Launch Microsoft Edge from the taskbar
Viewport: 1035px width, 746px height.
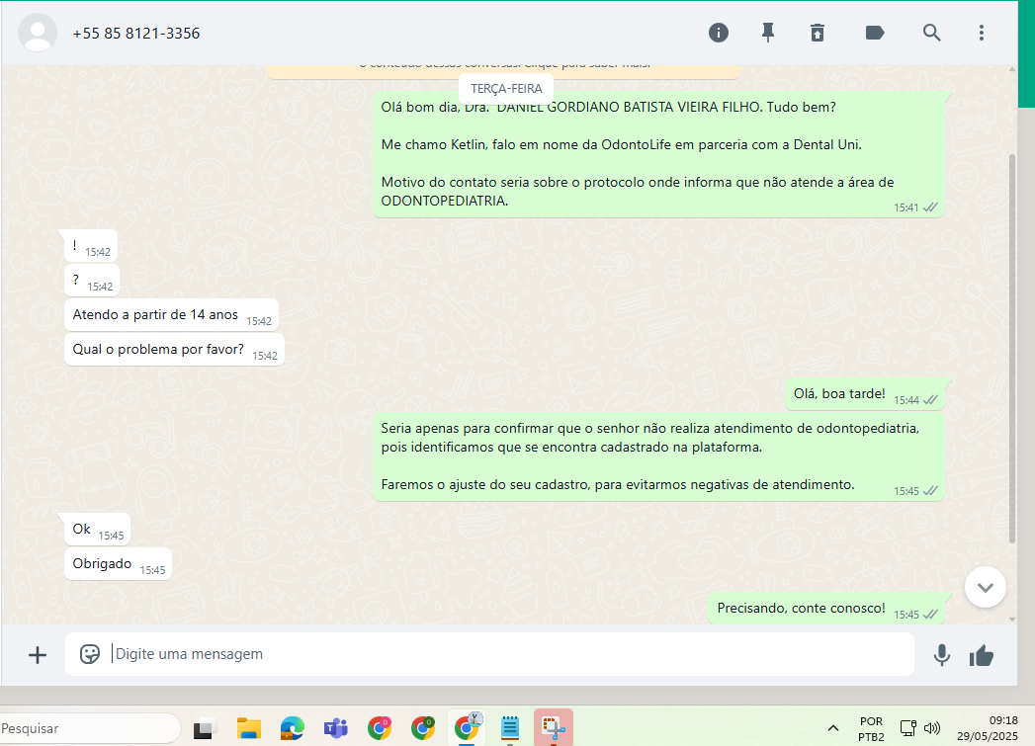pos(292,728)
